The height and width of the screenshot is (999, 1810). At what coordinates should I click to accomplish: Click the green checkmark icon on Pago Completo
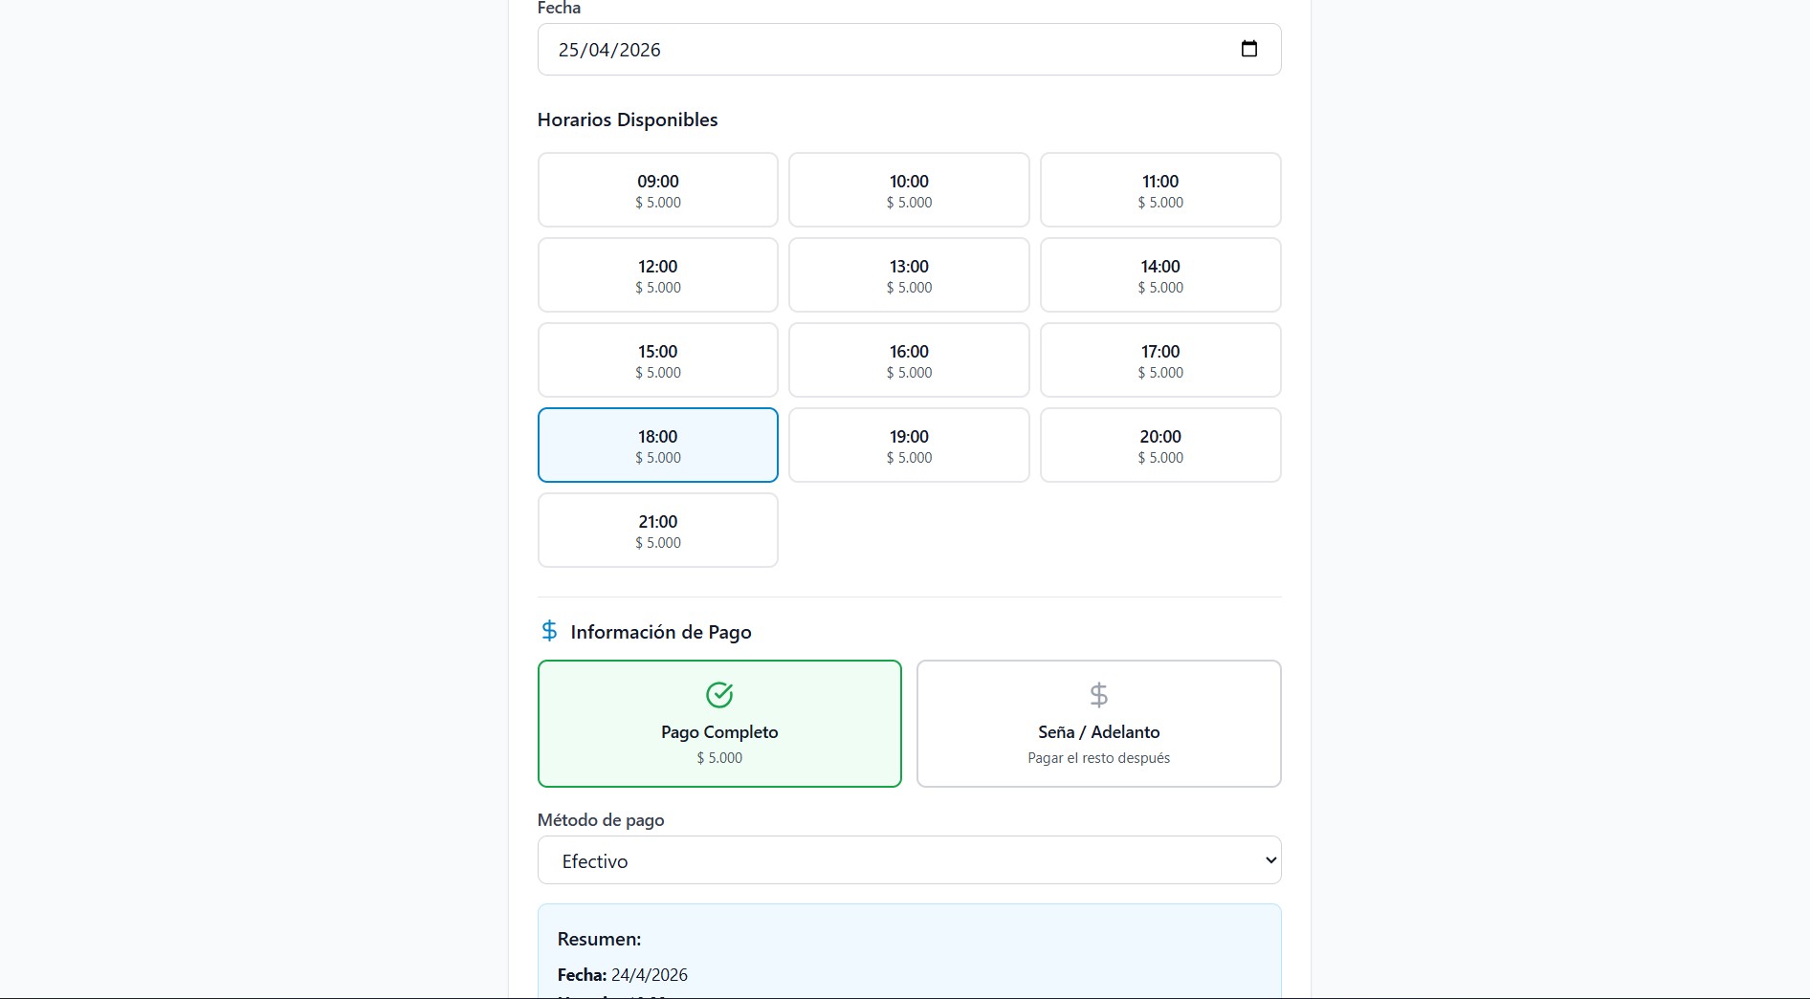point(719,695)
